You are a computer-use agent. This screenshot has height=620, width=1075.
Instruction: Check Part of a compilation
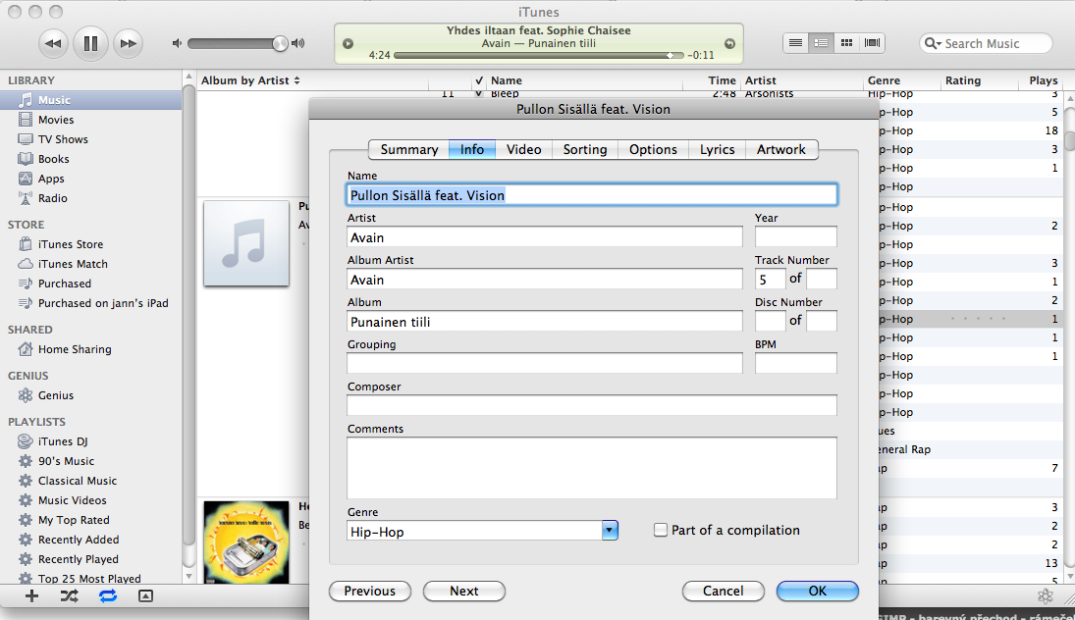click(x=661, y=530)
